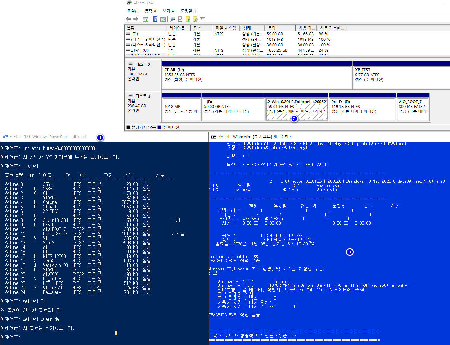
Task: Click the drive icon of the (E:) volume row
Action: click(128, 34)
